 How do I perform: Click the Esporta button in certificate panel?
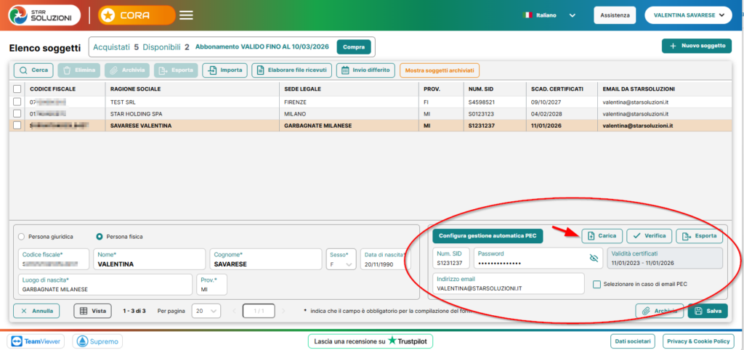[700, 236]
